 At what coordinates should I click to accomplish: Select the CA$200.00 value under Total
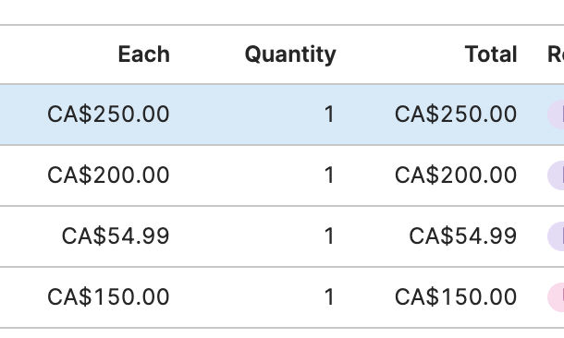[x=456, y=175]
